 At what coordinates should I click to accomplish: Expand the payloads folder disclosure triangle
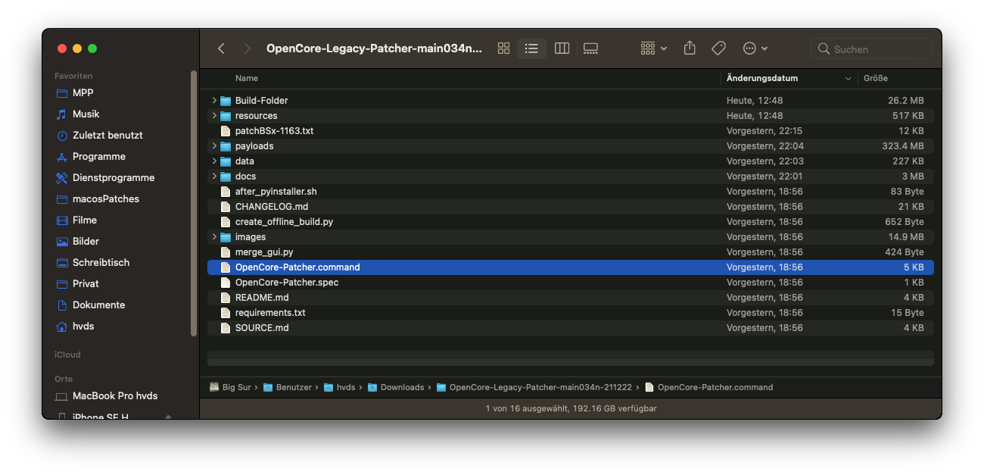click(x=214, y=146)
